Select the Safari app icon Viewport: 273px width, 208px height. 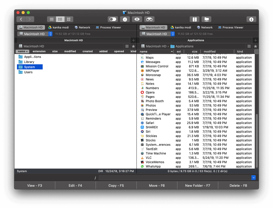click(x=142, y=123)
